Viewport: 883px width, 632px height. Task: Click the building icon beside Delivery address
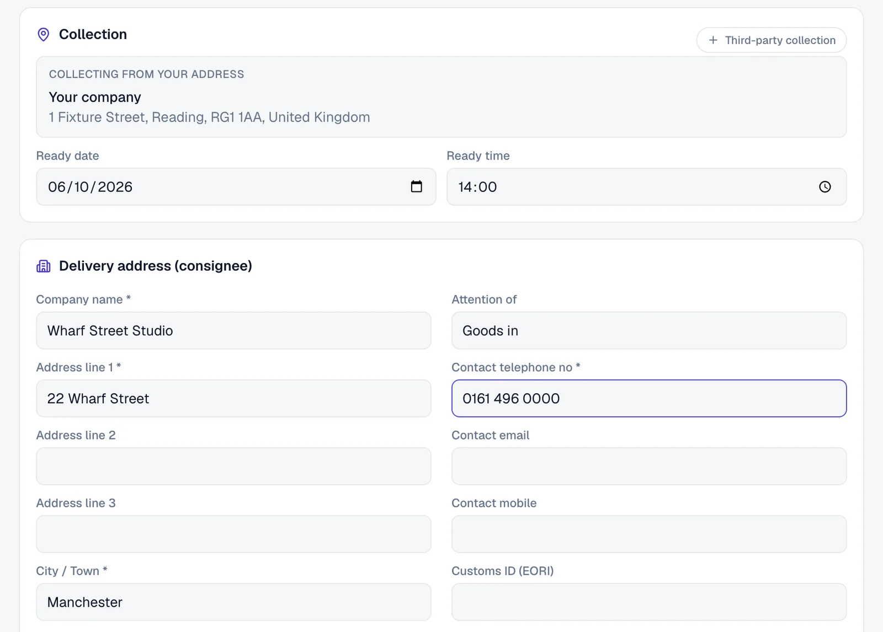pos(43,266)
